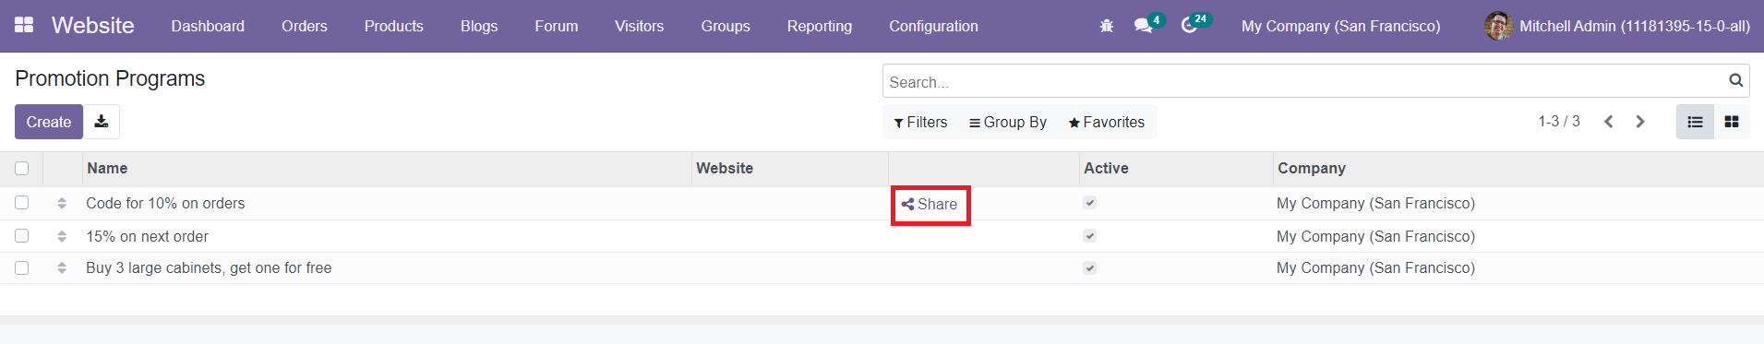Screen dimensions: 1764x344
Task: Click drag handle of Buy 3 large cabinets row
Action: pos(62,267)
